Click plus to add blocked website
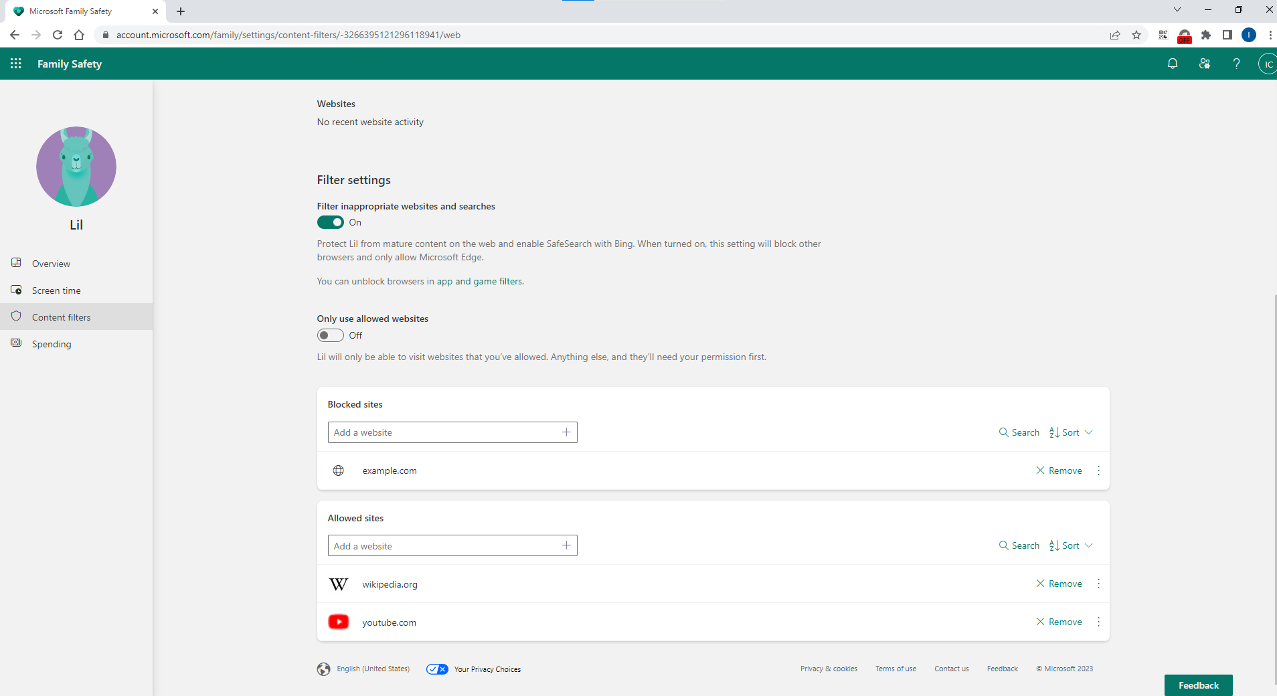This screenshot has height=696, width=1277. tap(566, 432)
